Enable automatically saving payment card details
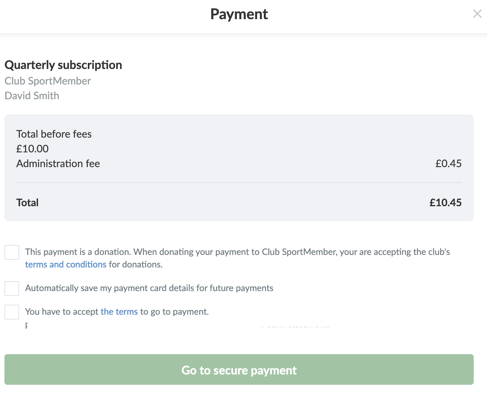This screenshot has width=487, height=394. tap(12, 288)
